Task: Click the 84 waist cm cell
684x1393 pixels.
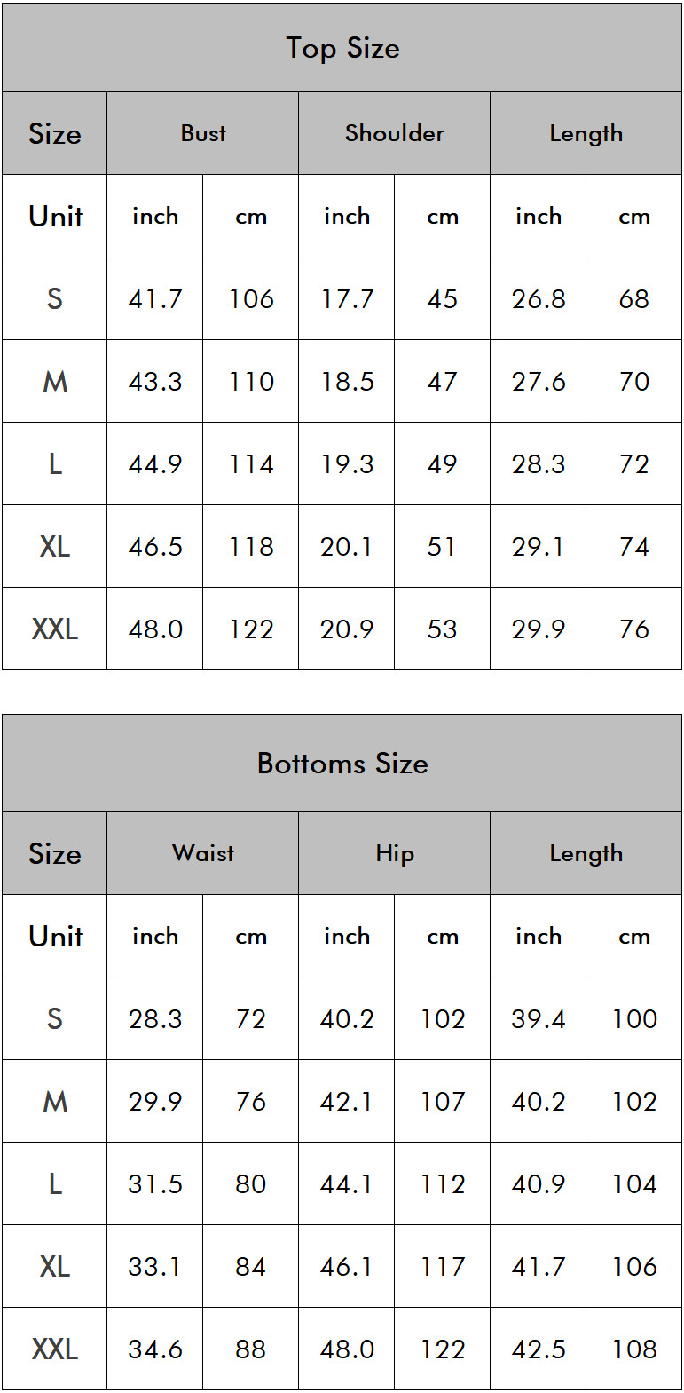Action: click(x=251, y=1267)
